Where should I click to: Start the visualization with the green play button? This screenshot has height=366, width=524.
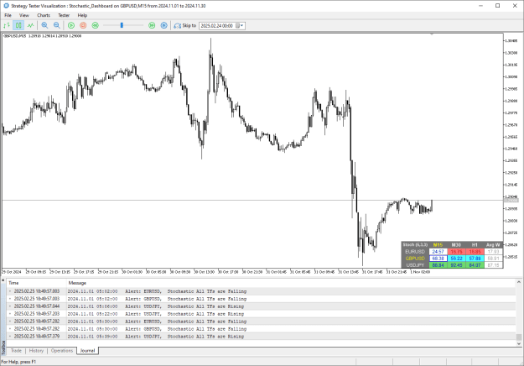[x=71, y=25]
